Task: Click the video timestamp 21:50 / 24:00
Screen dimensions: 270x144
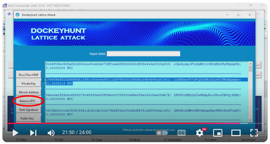Action: [x=77, y=132]
